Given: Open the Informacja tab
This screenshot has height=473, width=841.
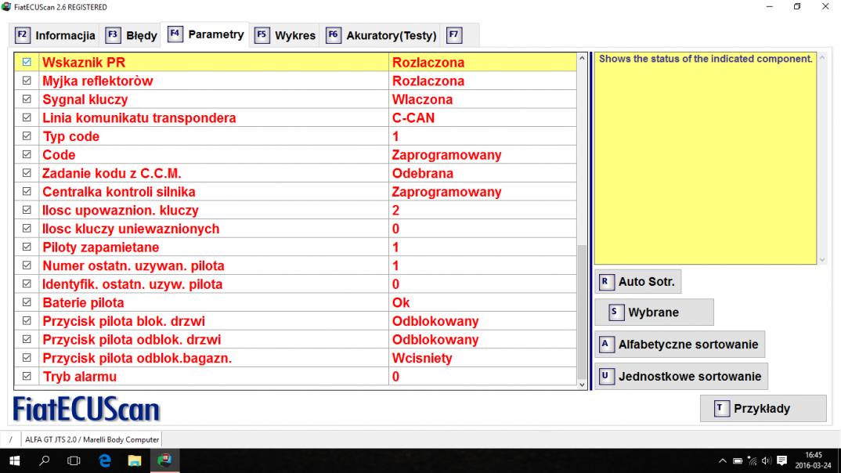Looking at the screenshot, I should 56,35.
